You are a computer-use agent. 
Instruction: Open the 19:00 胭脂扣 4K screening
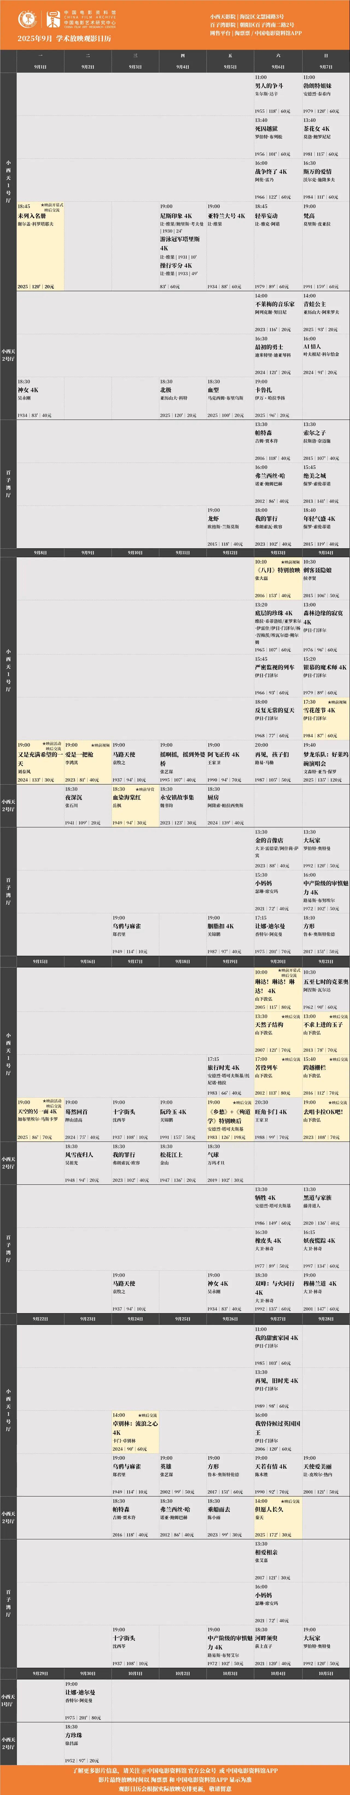tap(230, 934)
